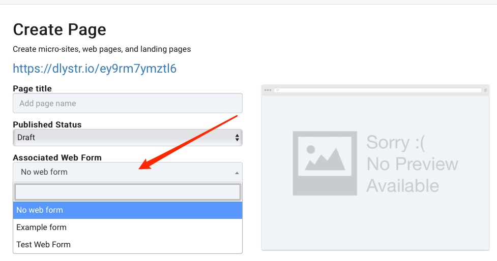Screen dimensions: 497x261
Task: Click the Page title input field
Action: click(127, 103)
